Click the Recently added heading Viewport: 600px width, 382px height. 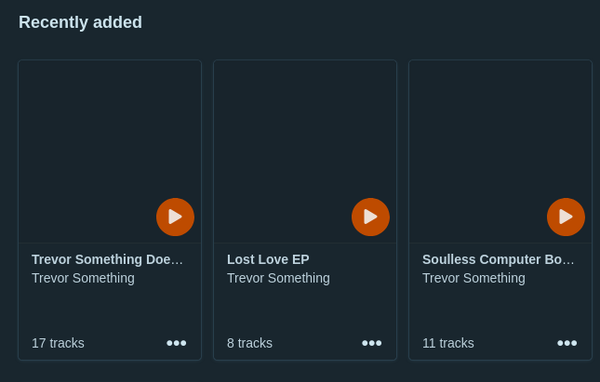tap(80, 22)
